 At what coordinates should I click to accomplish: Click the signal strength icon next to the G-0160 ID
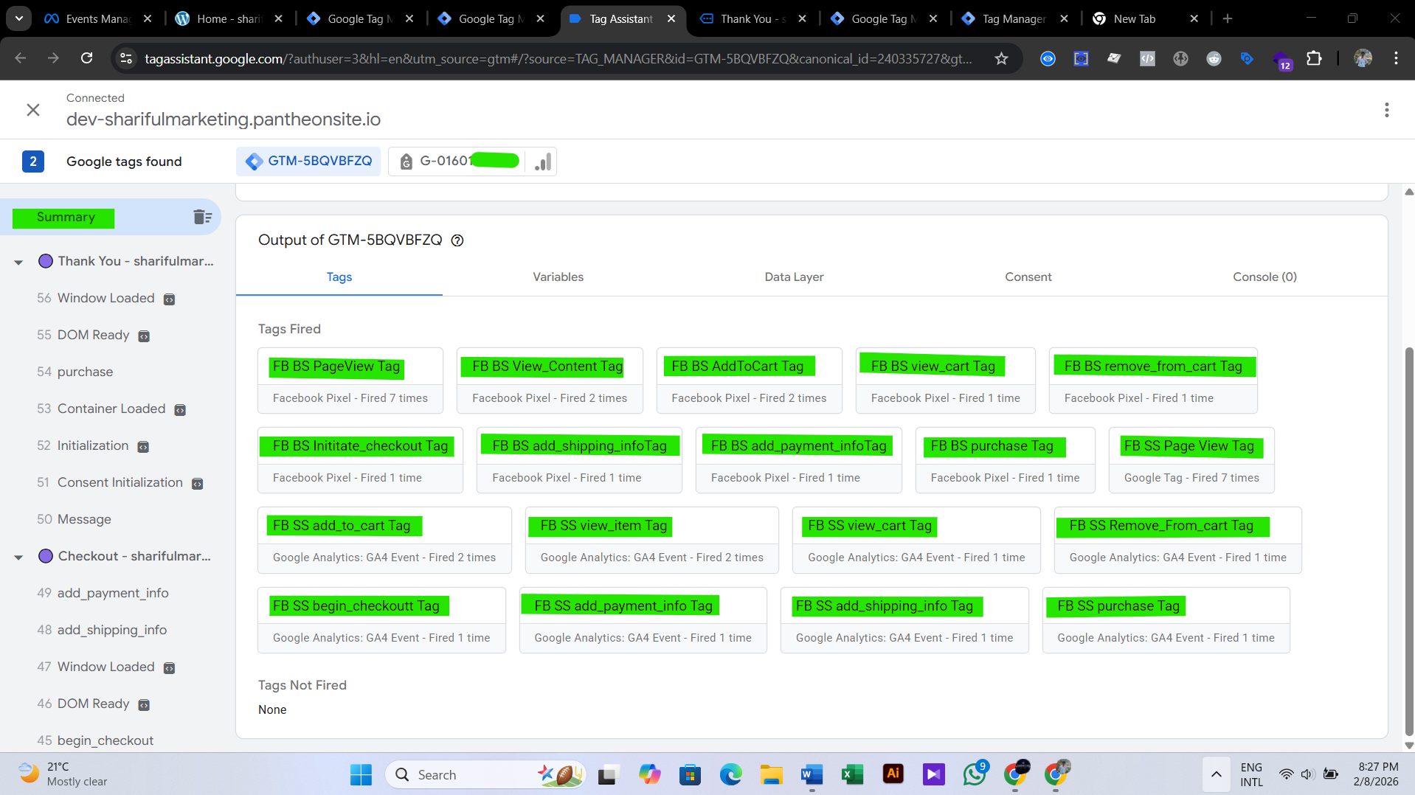pos(542,161)
